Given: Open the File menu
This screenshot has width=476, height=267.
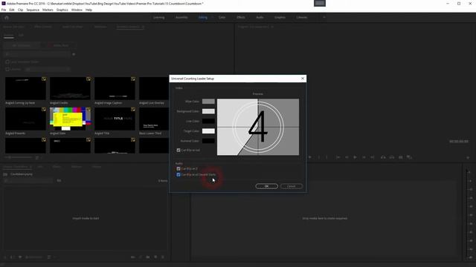Looking at the screenshot, I should point(4,10).
